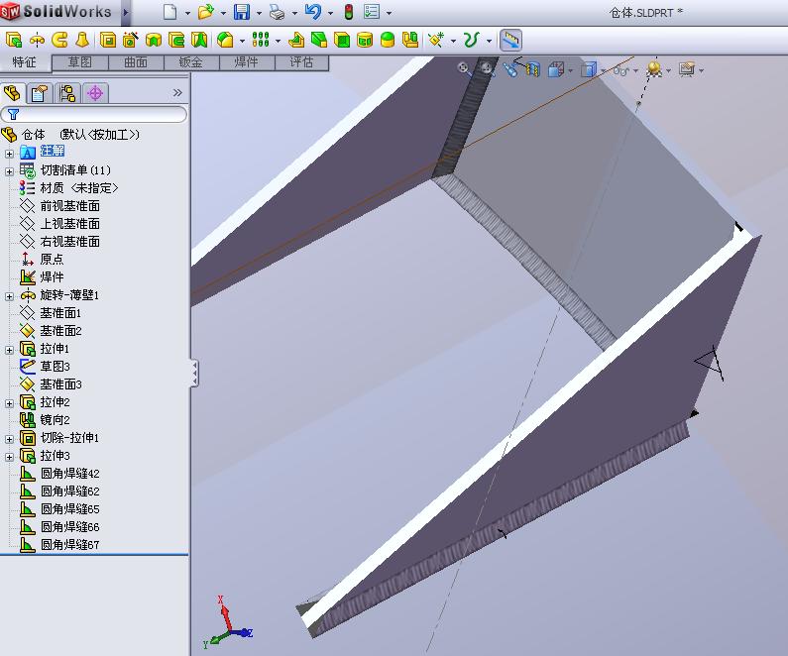Click the Fillet feature icon
The height and width of the screenshot is (656, 788).
(x=225, y=40)
